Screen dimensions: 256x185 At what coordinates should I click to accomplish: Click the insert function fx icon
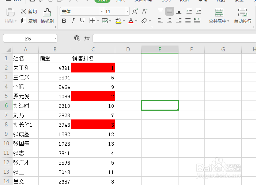click(87, 38)
